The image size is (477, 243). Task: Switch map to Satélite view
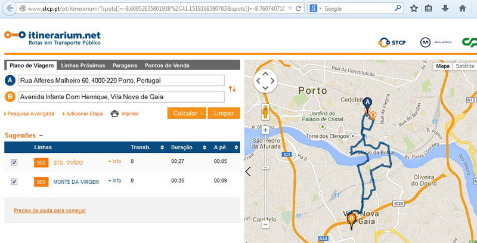(464, 66)
